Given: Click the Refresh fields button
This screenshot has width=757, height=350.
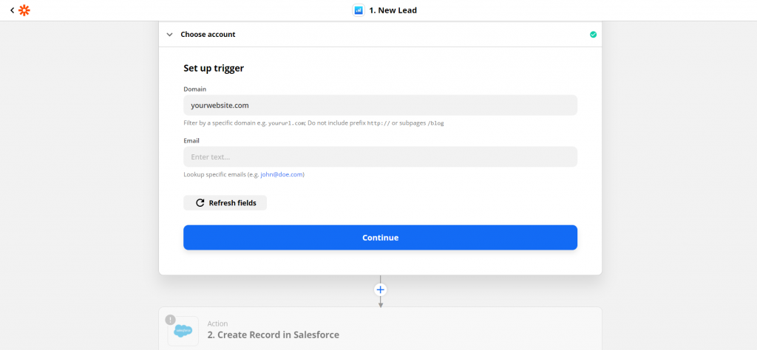Looking at the screenshot, I should (225, 203).
